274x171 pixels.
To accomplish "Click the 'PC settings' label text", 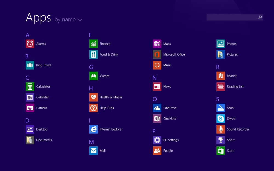I will (x=171, y=140).
